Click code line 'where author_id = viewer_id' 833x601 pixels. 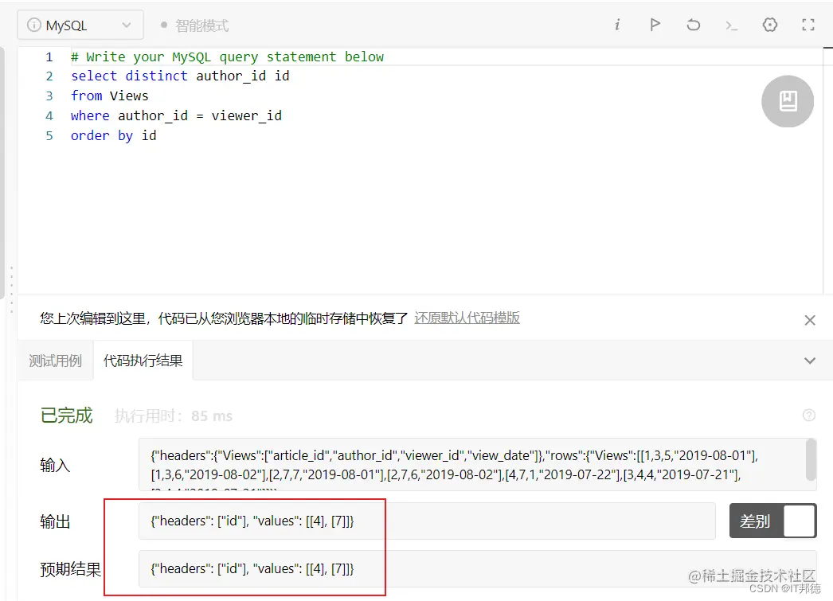[176, 115]
